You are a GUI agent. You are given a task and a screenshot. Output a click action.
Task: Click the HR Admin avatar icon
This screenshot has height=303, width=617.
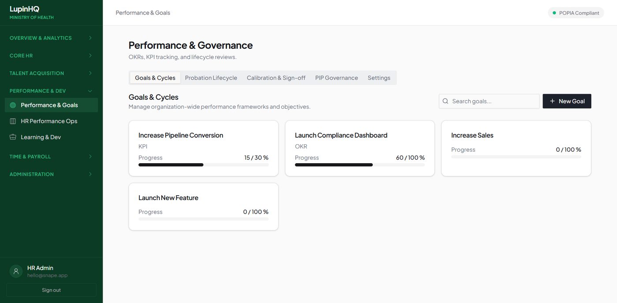point(16,271)
